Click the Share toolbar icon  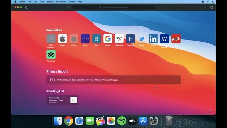pyautogui.click(x=200, y=7)
